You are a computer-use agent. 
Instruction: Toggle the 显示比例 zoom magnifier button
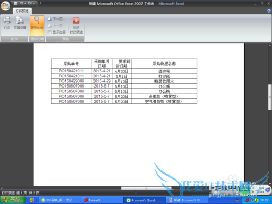coord(37,26)
